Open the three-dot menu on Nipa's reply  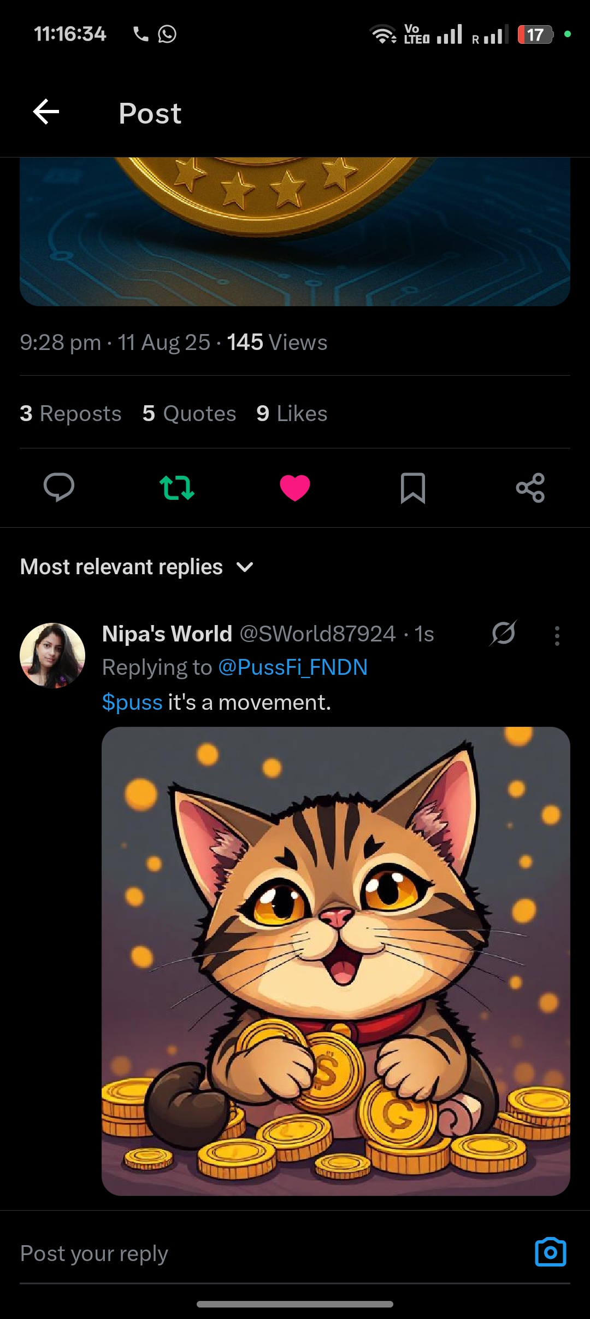557,635
